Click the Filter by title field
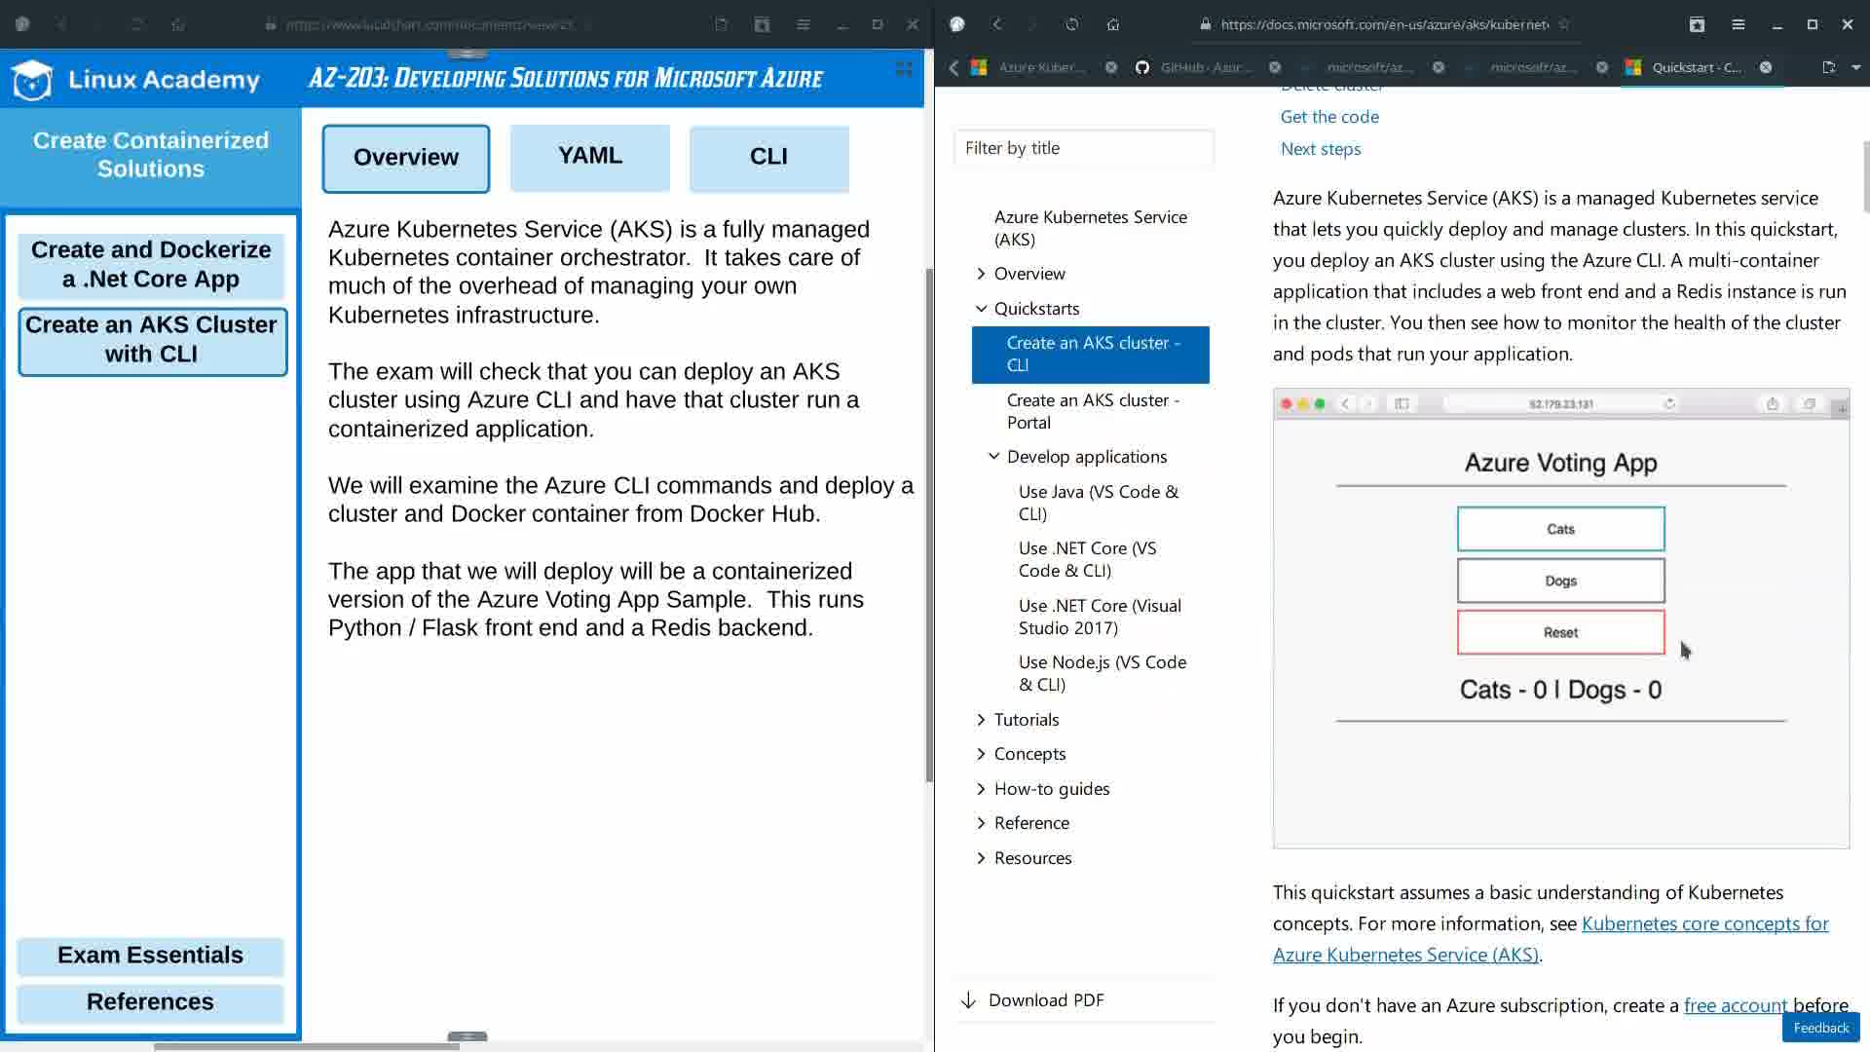The width and height of the screenshot is (1870, 1052). pos(1083,148)
